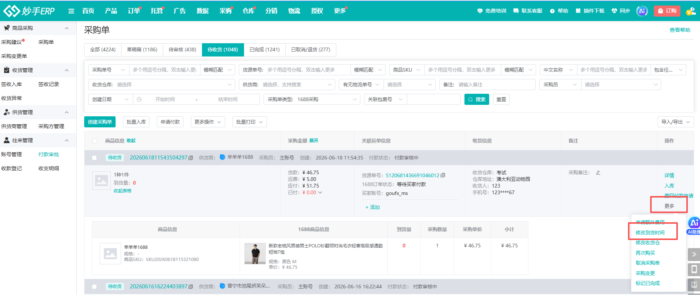Click the 普宁市池尾侨芙朵 supplier badge icon
Screen dimensions: 700x295
click(223, 286)
